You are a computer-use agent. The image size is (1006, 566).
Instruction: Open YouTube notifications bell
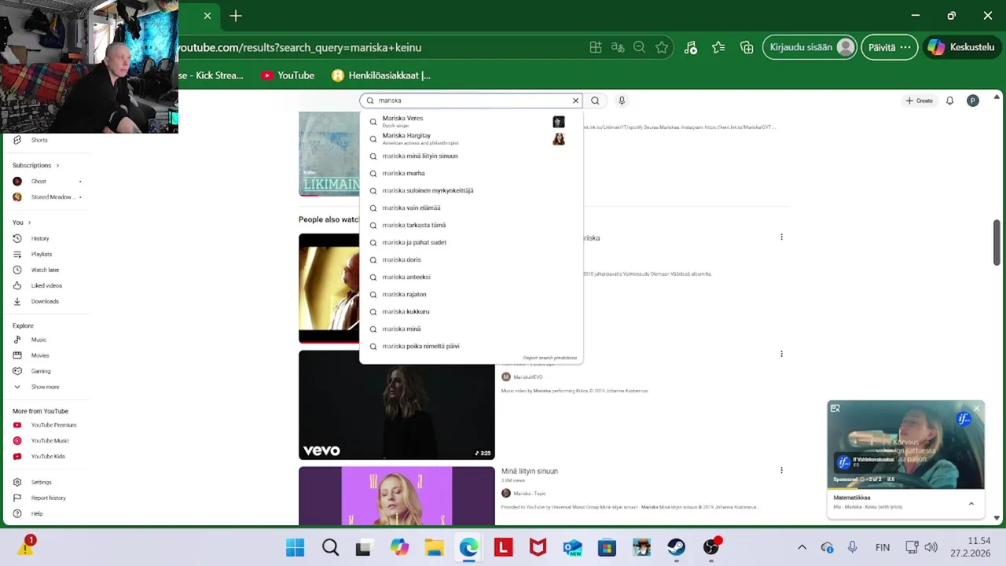tap(949, 101)
